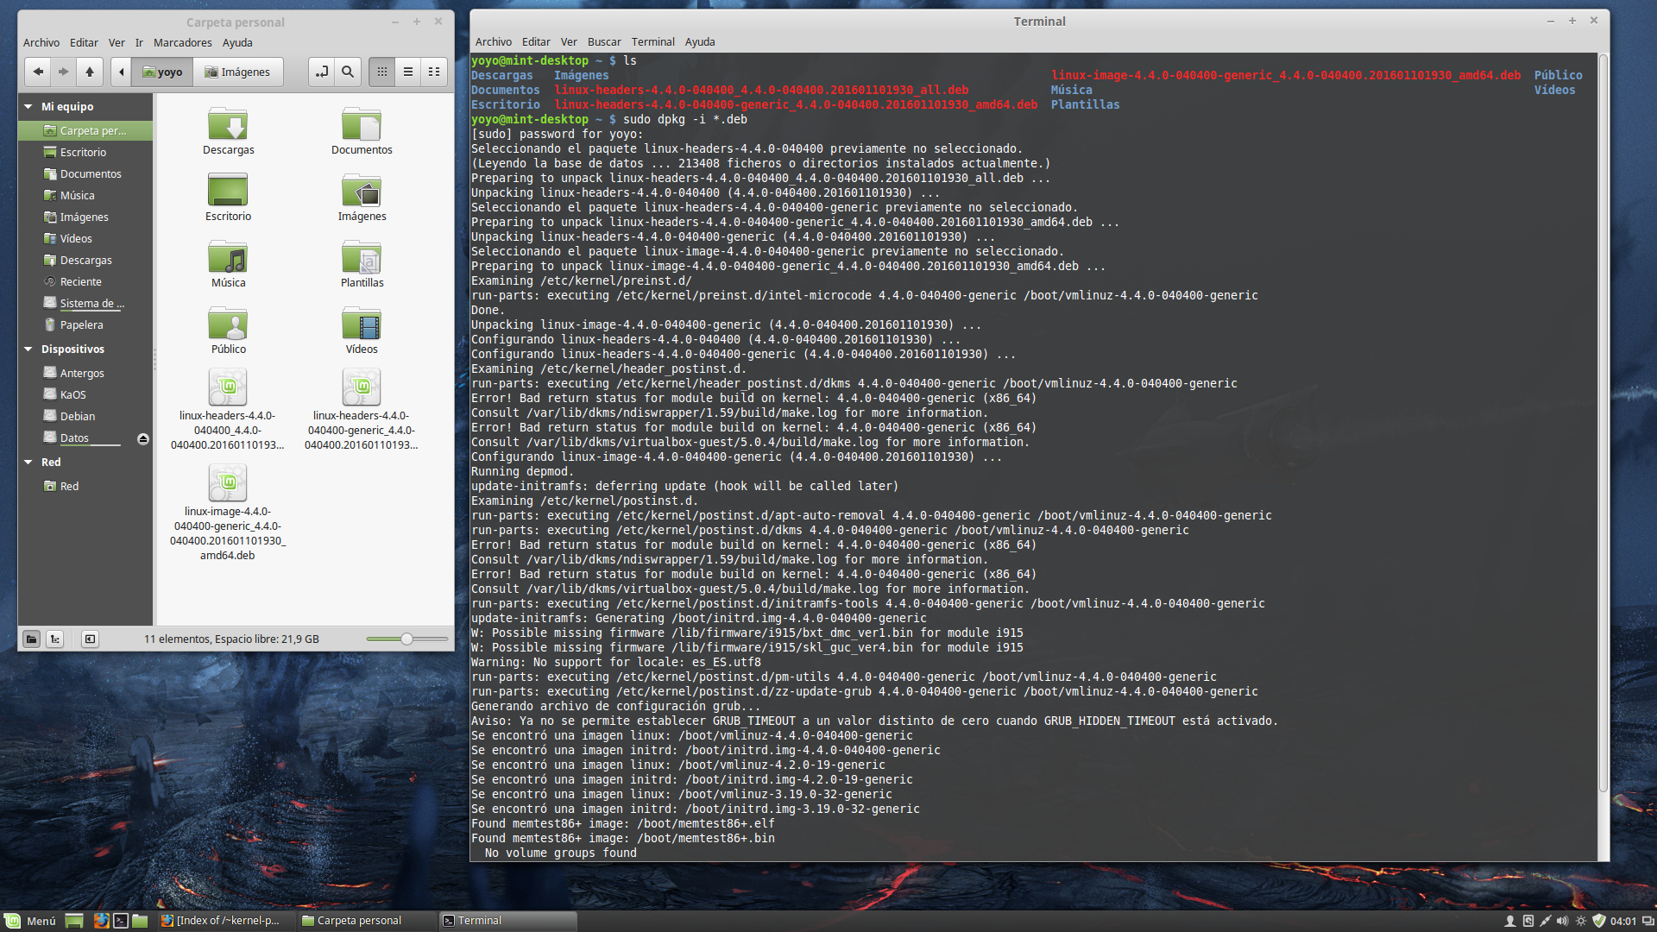Switch to Terminal taskbar entry

click(x=507, y=921)
